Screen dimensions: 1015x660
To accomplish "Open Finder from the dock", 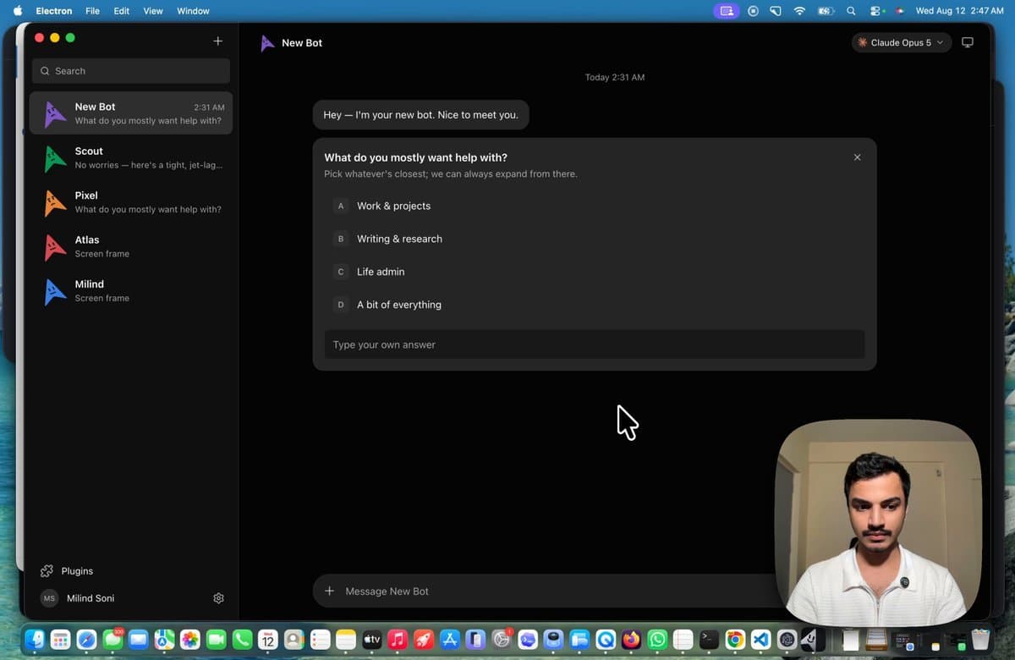I will coord(35,640).
